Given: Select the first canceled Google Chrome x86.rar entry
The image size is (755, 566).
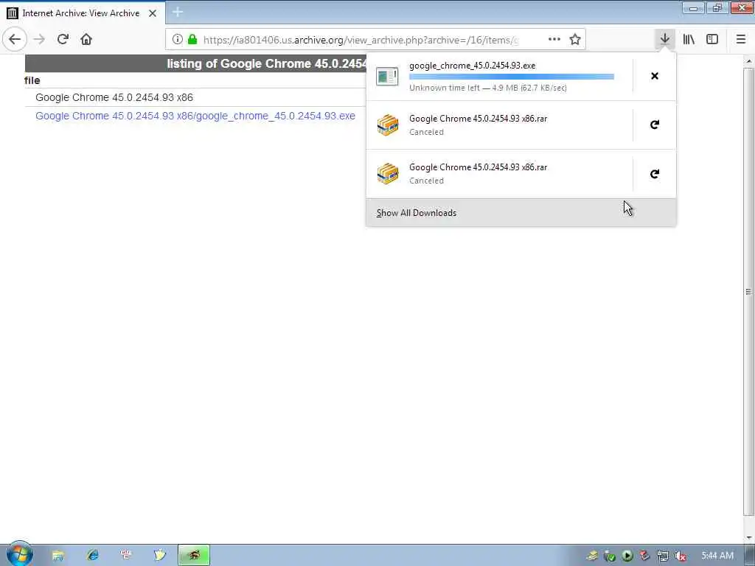Looking at the screenshot, I should [500, 125].
